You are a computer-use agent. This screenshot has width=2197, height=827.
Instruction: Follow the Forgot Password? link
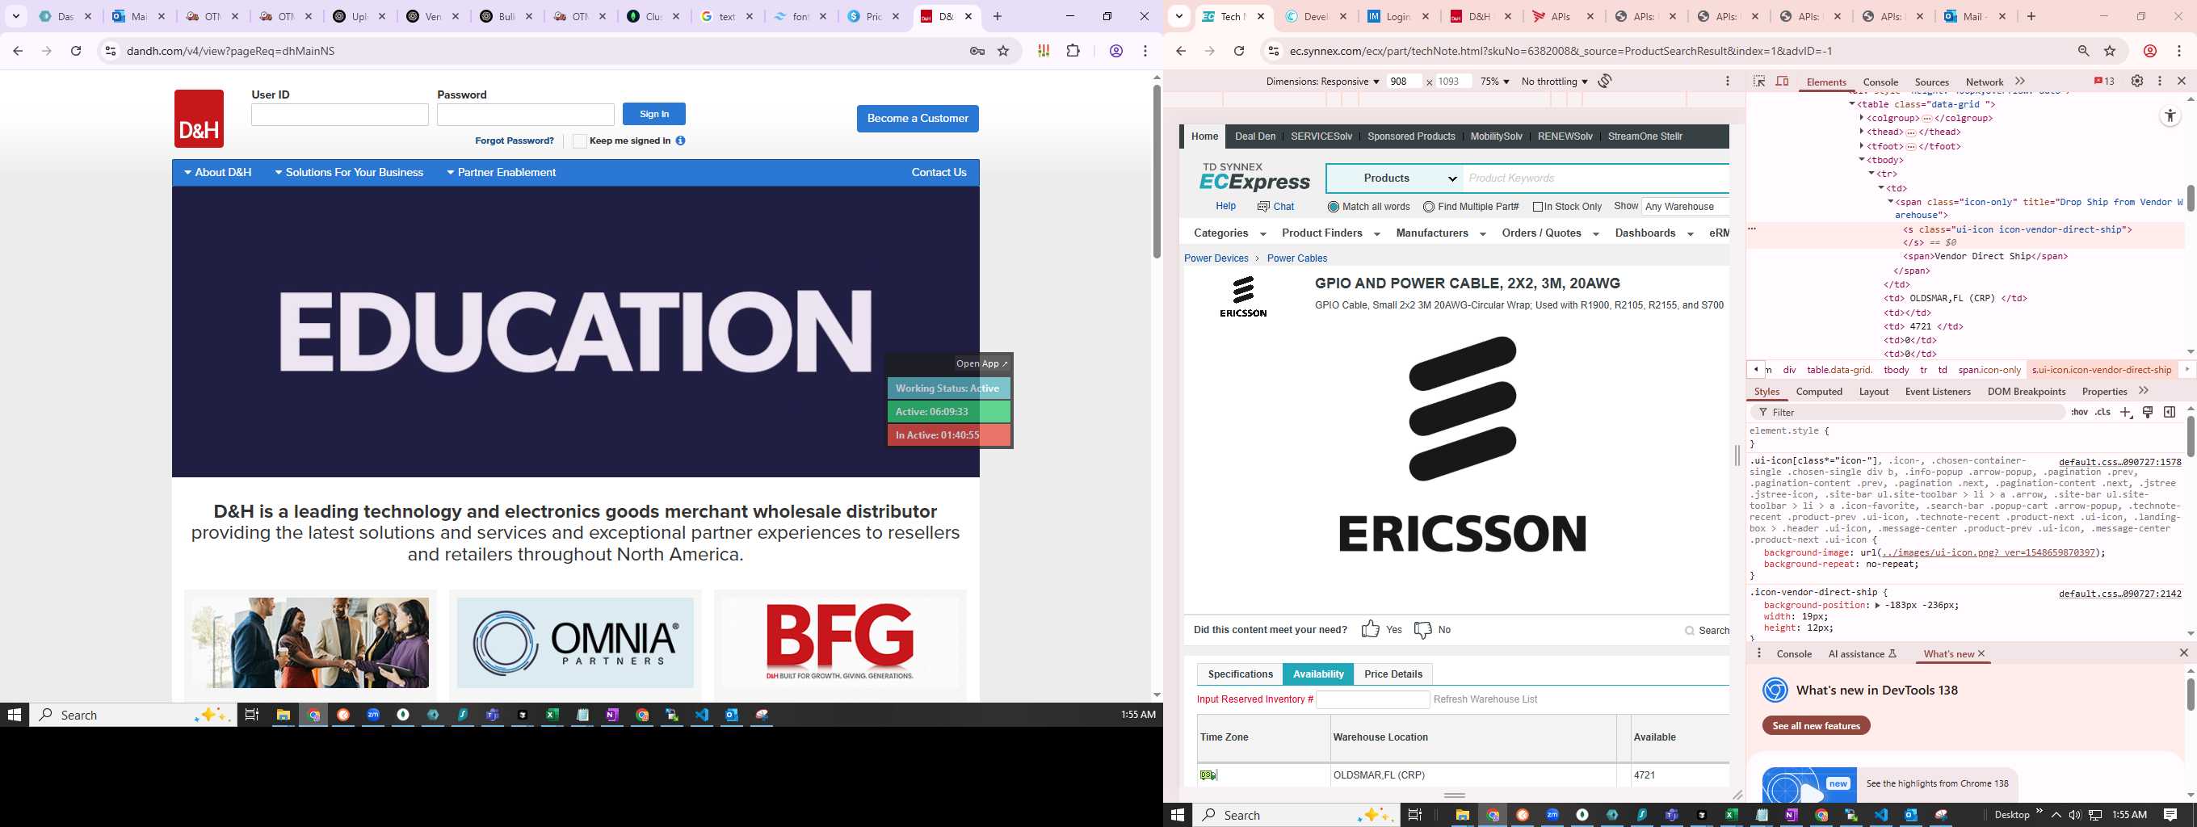tap(515, 141)
